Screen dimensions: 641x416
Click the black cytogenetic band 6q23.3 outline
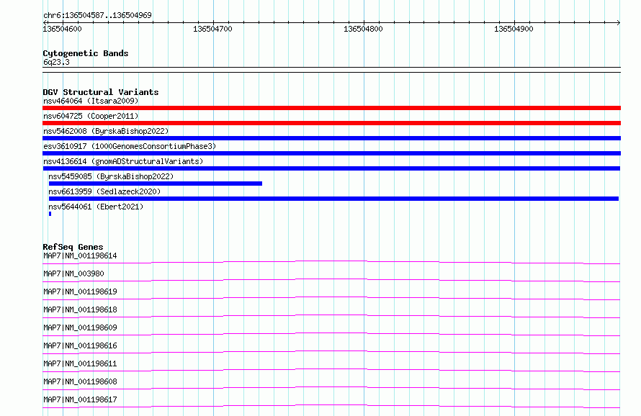pos(331,70)
